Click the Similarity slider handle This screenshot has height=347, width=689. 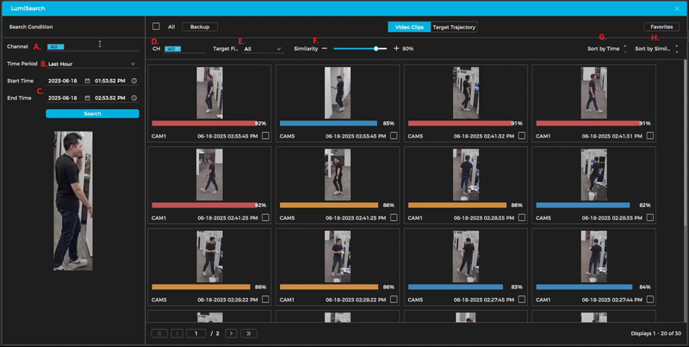coord(376,49)
